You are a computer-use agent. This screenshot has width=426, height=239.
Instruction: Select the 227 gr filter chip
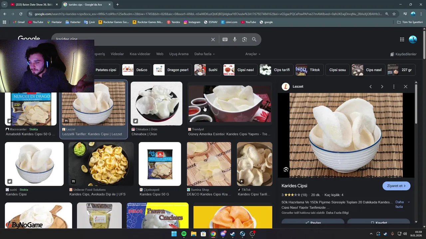pyautogui.click(x=401, y=70)
